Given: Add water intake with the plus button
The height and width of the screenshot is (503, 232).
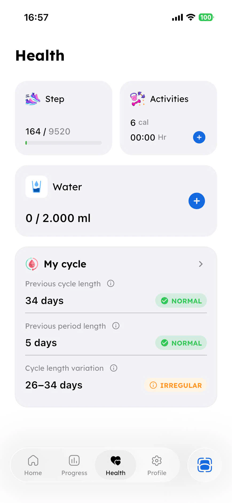Looking at the screenshot, I should pos(197,201).
